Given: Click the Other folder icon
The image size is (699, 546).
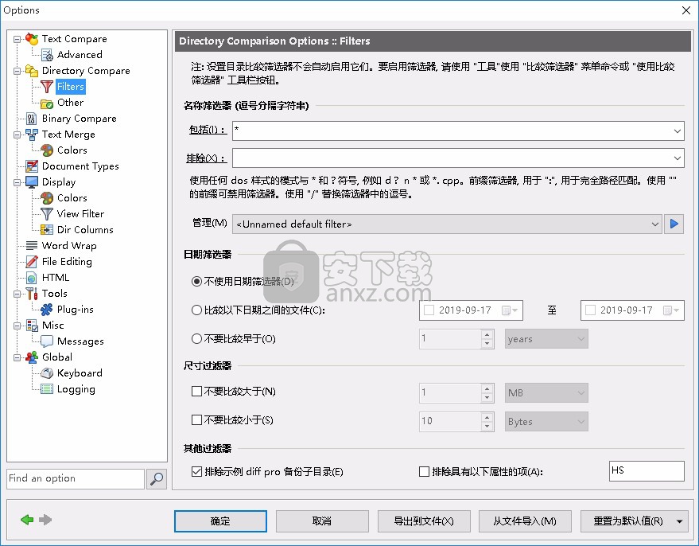Looking at the screenshot, I should point(47,103).
